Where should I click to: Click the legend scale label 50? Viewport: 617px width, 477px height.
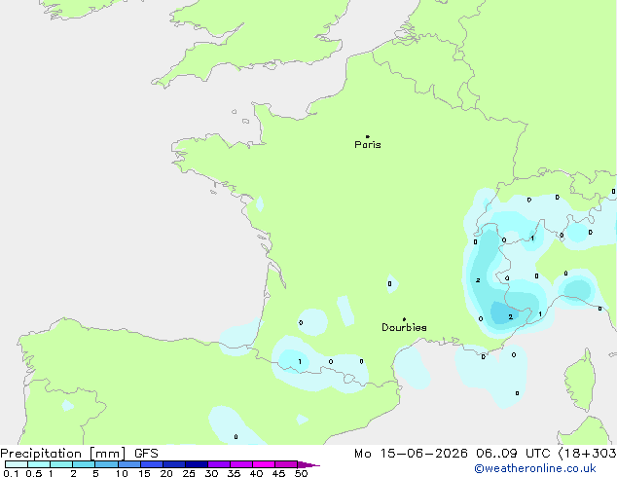point(301,473)
